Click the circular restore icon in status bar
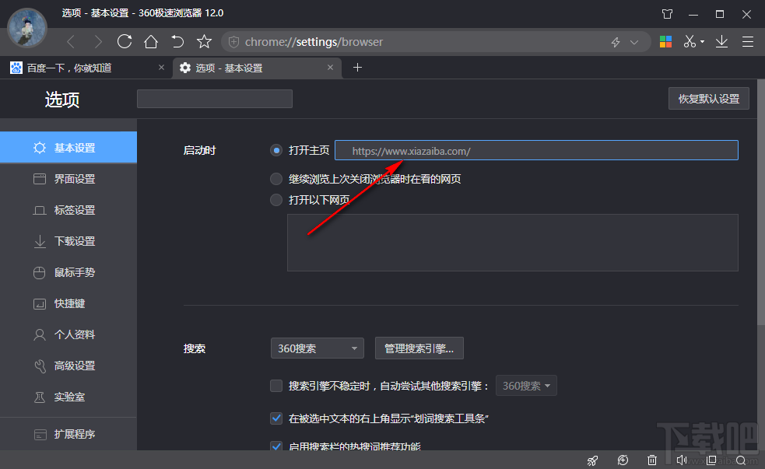The image size is (765, 469). pyautogui.click(x=623, y=460)
